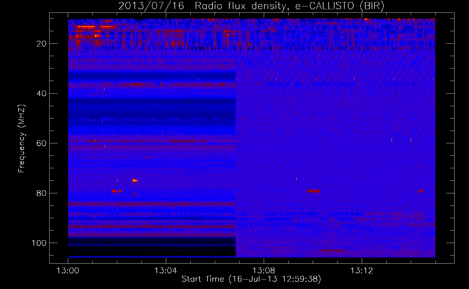Click the long red streak below 100 MHz
This screenshot has width=469, height=289.
[333, 250]
